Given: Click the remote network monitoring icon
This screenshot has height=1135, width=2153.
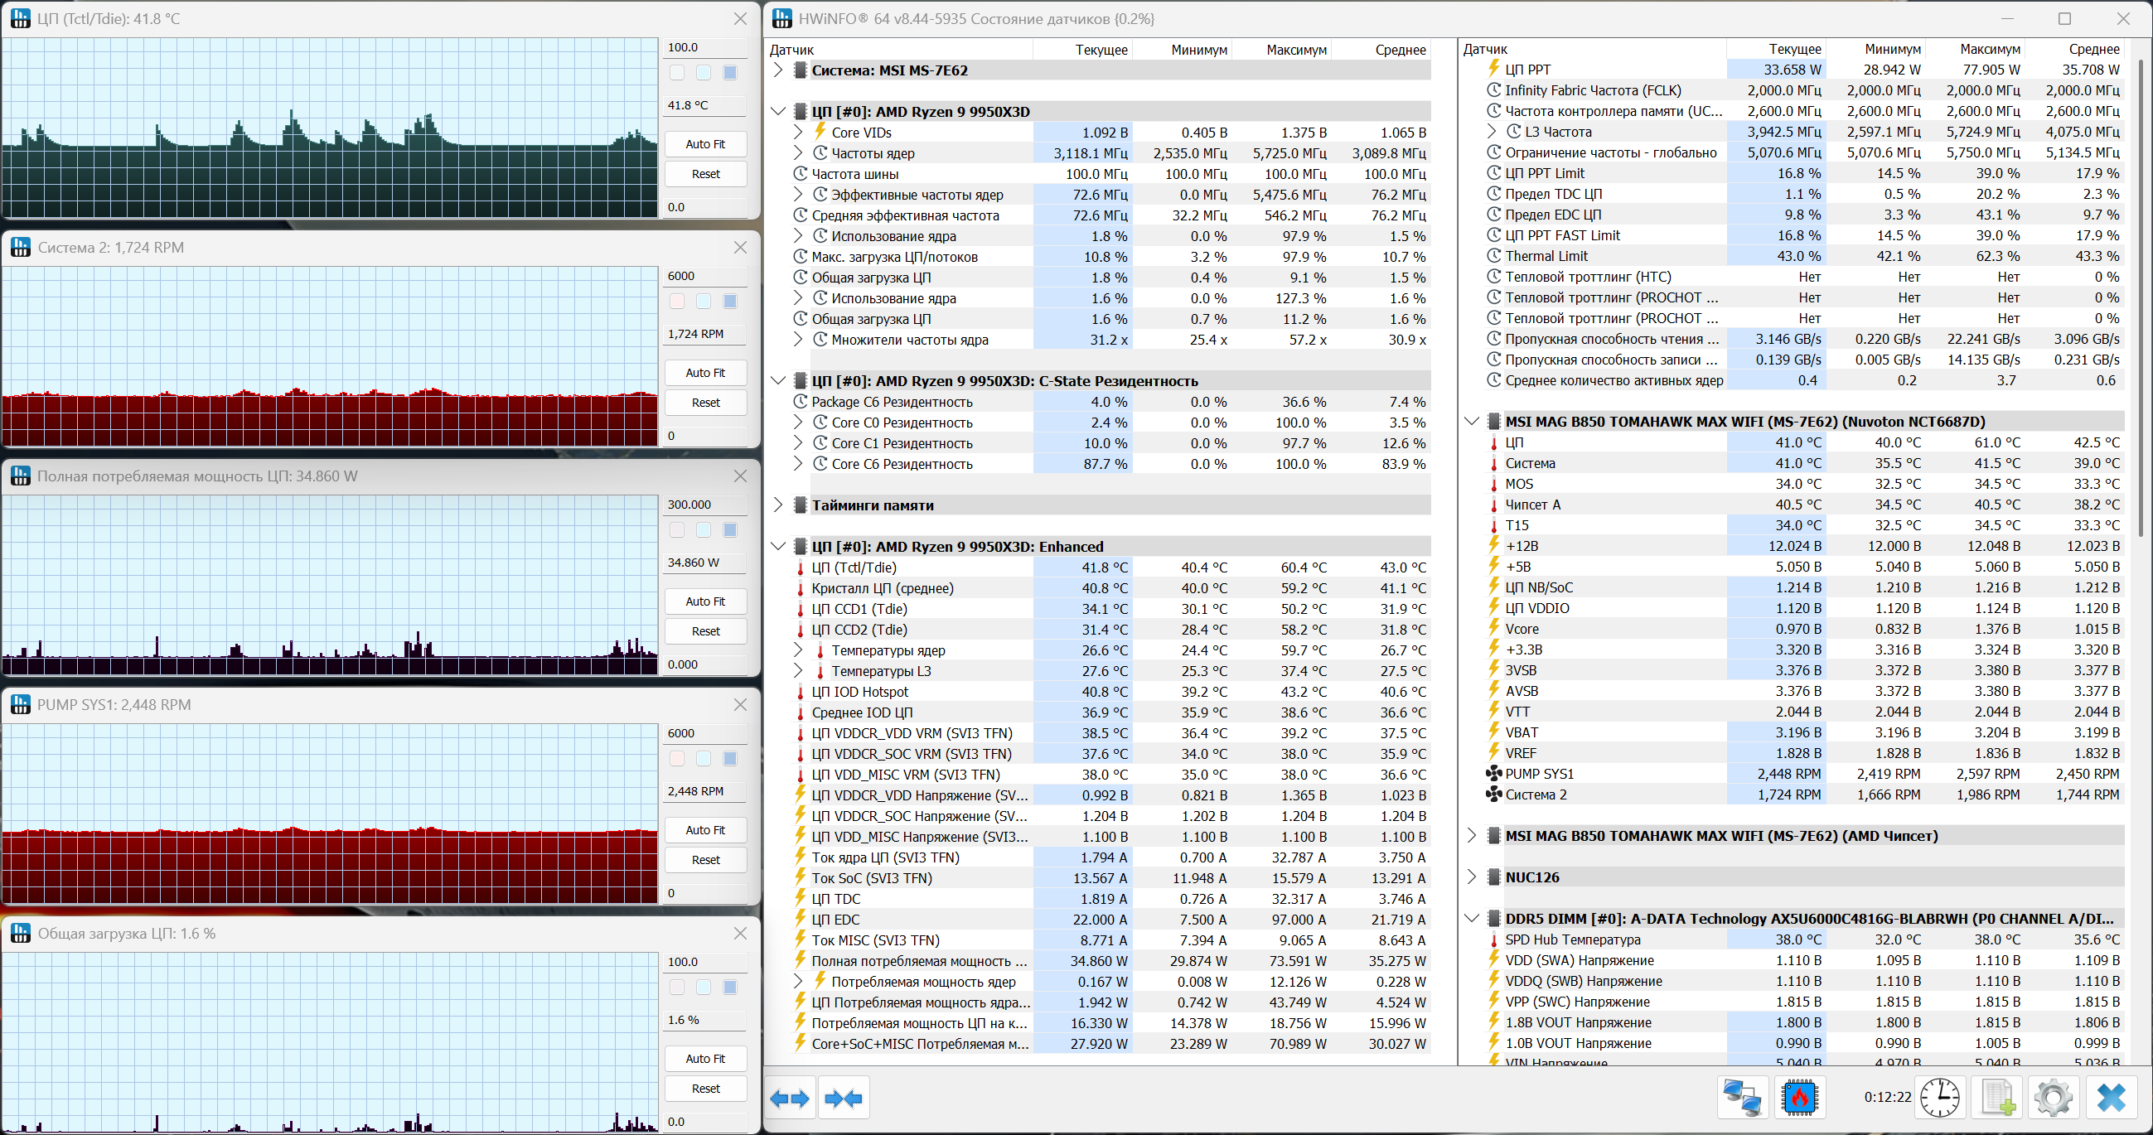Looking at the screenshot, I should (1743, 1097).
